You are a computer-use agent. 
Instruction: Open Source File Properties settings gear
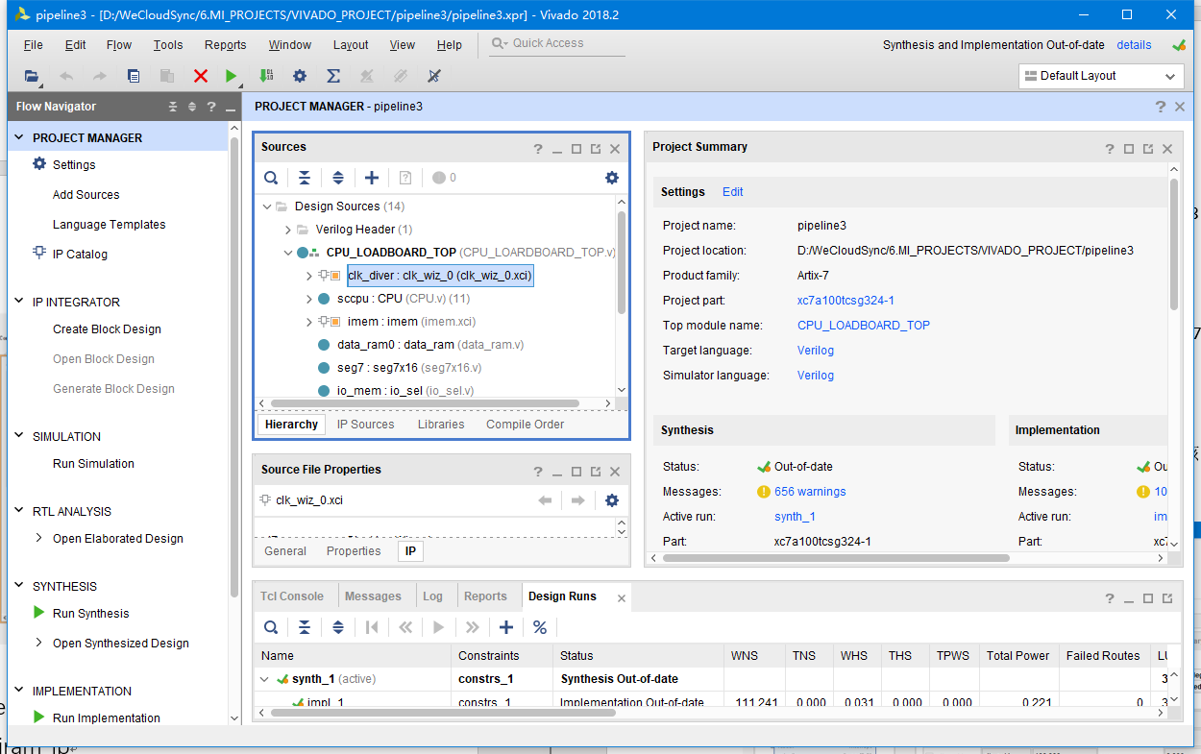point(612,500)
